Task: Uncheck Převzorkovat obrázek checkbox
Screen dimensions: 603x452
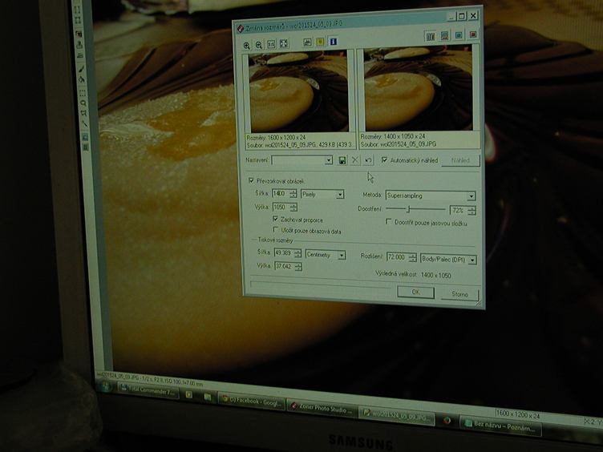Action: [251, 180]
